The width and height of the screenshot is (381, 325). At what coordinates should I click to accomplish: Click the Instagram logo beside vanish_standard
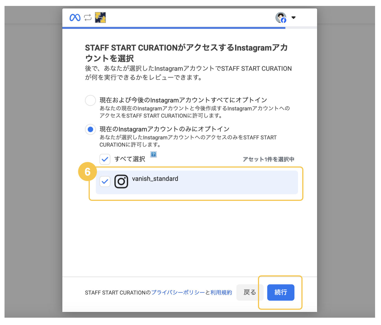121,182
